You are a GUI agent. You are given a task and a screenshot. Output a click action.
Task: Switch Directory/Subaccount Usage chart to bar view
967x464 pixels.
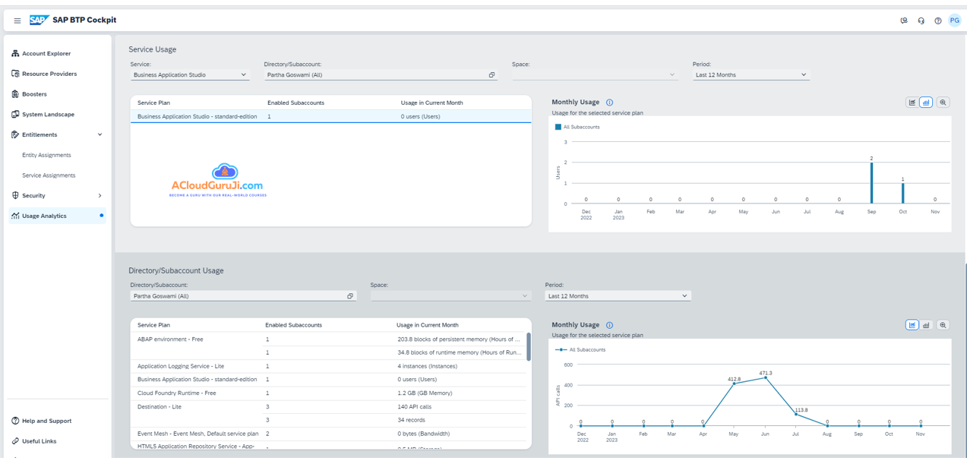(926, 325)
